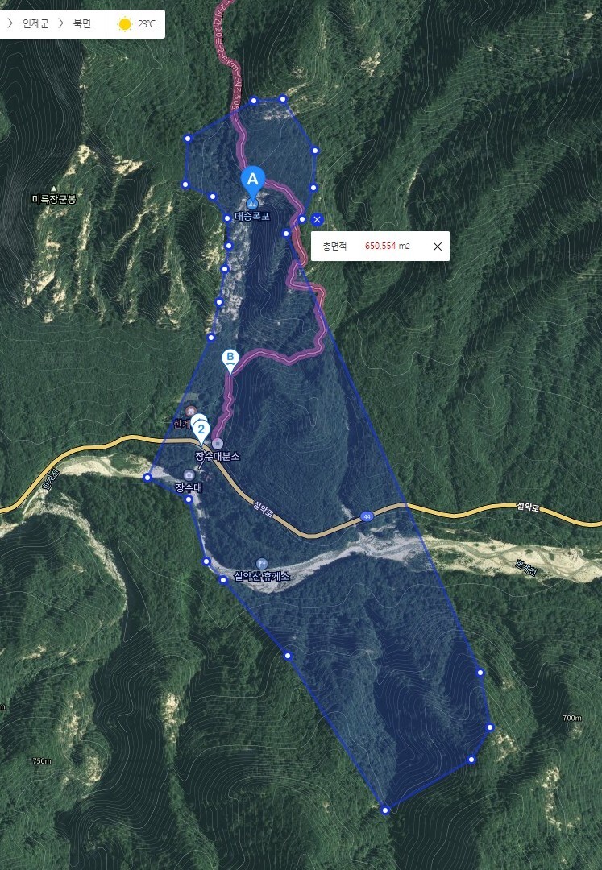The height and width of the screenshot is (870, 602).
Task: Click the bottommost polygon vertex handle
Action: coord(385,810)
